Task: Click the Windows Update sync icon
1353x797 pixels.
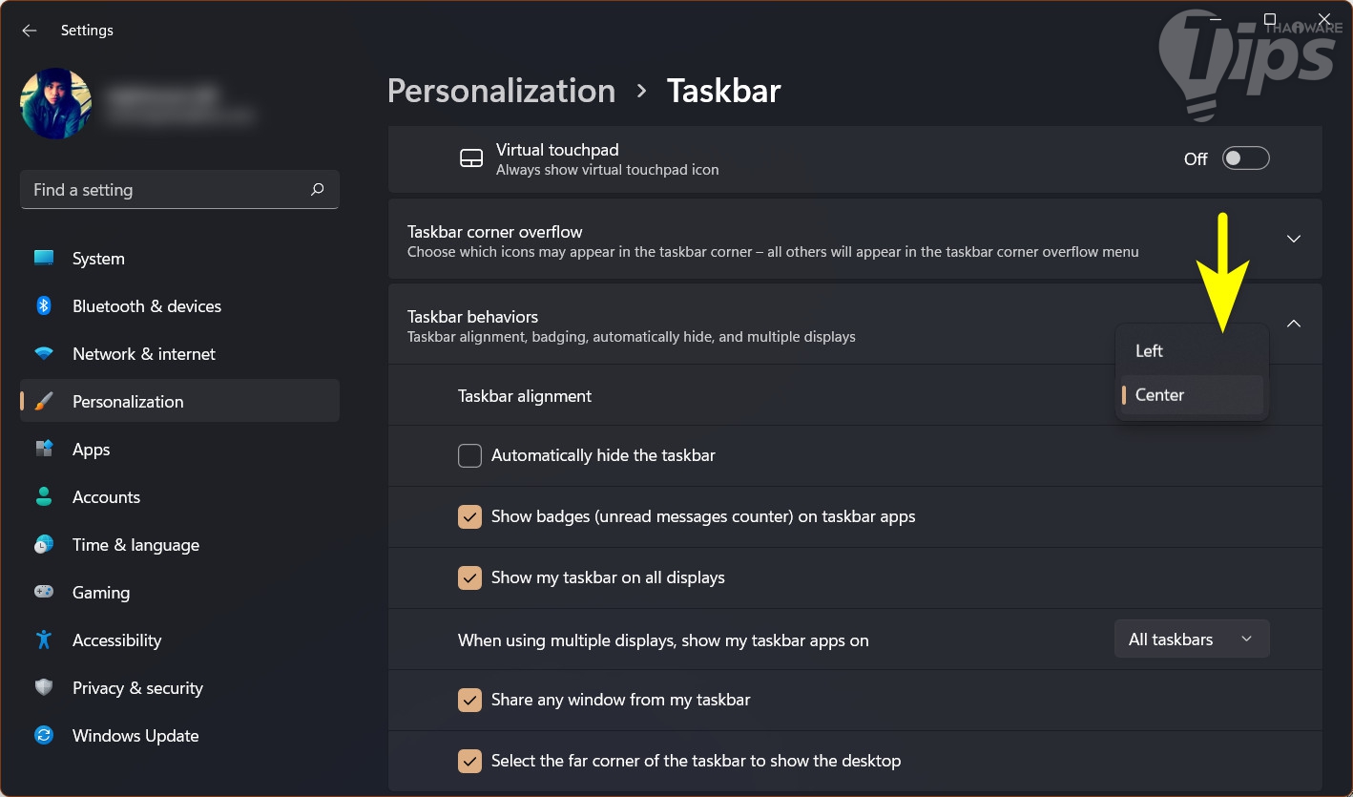Action: tap(44, 736)
